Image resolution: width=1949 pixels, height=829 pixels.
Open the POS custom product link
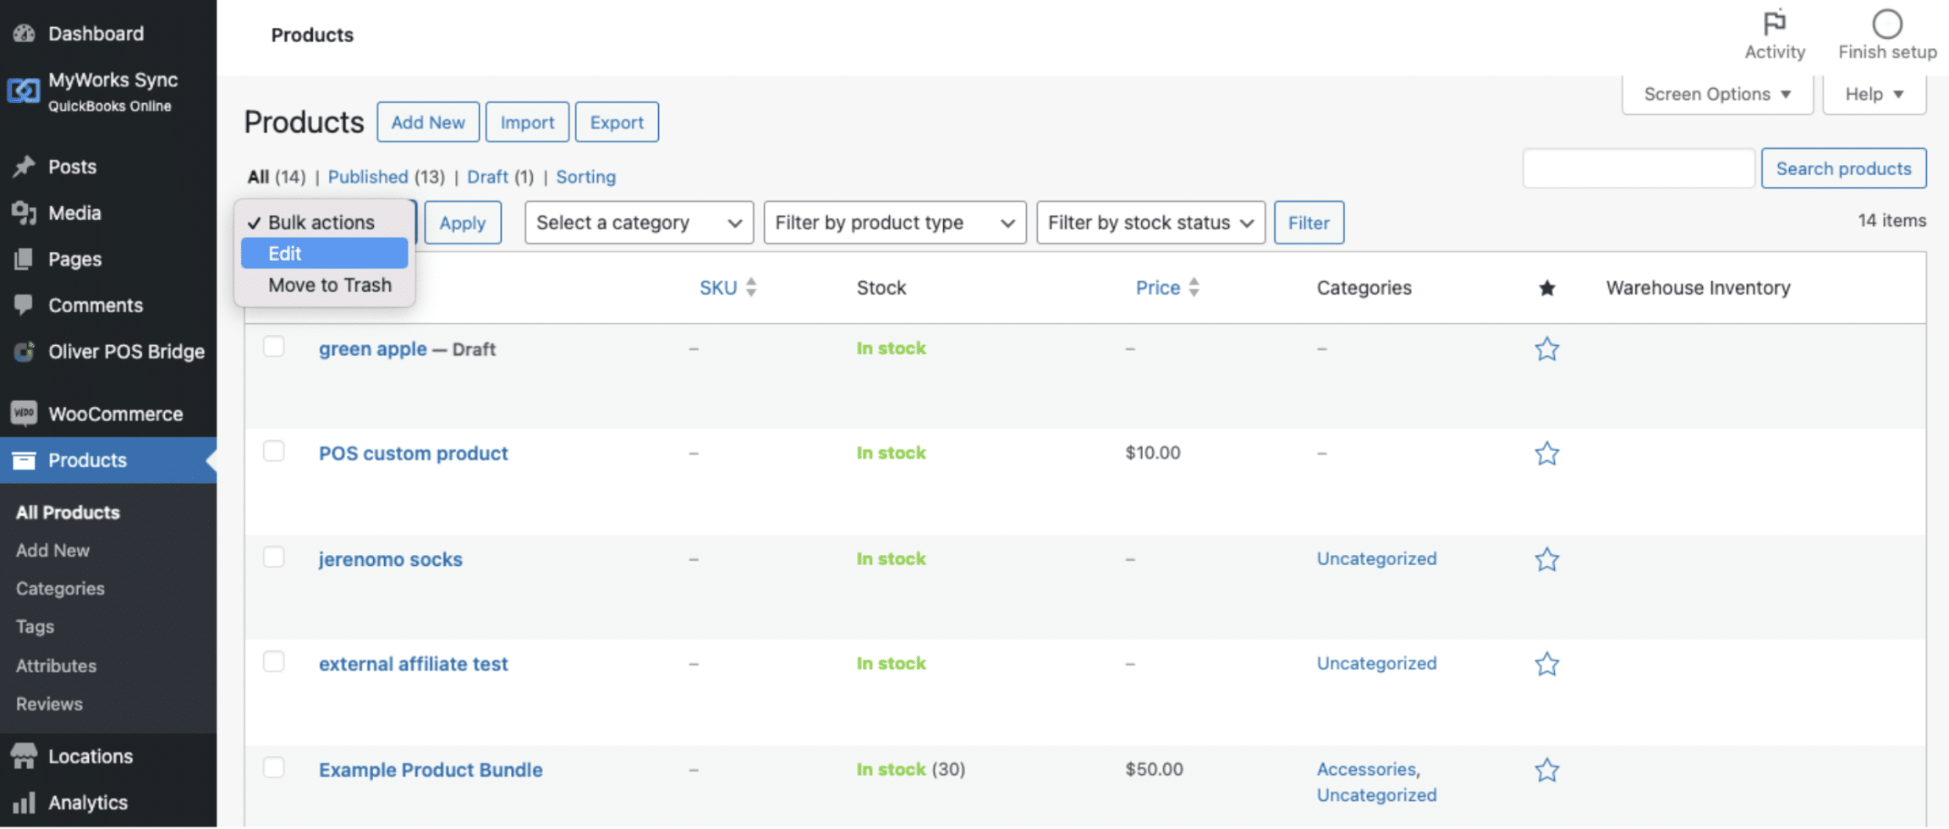[x=413, y=453]
